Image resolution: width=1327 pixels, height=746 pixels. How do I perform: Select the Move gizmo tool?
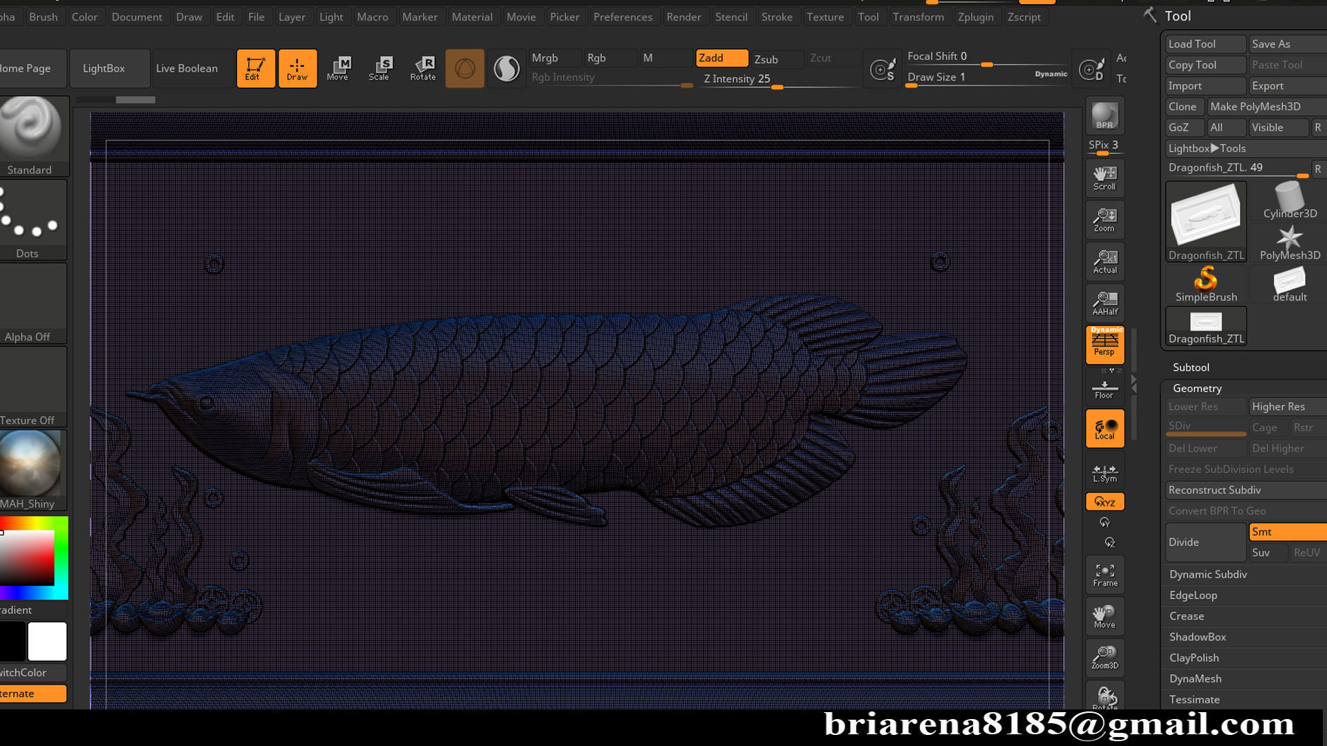[338, 68]
